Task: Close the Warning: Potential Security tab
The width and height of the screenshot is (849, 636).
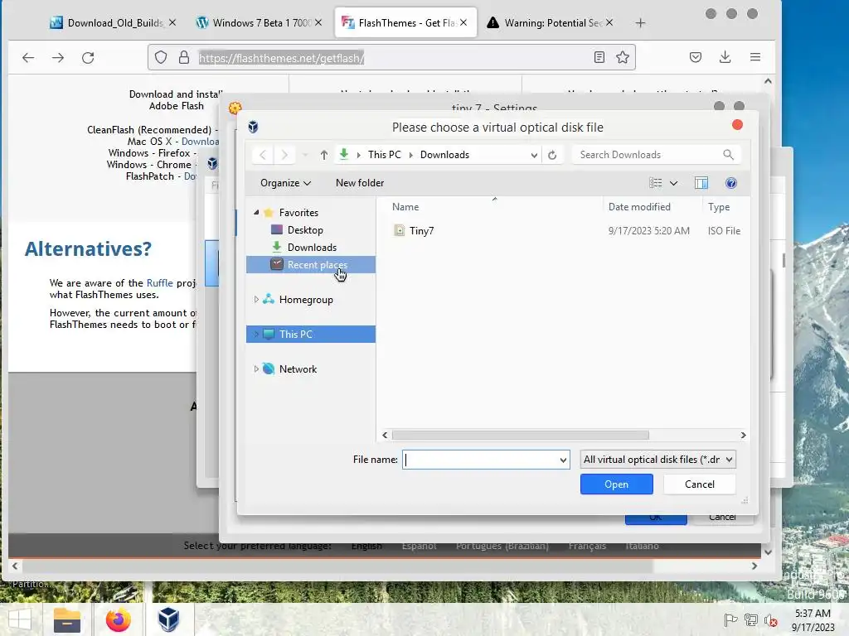Action: click(x=609, y=22)
